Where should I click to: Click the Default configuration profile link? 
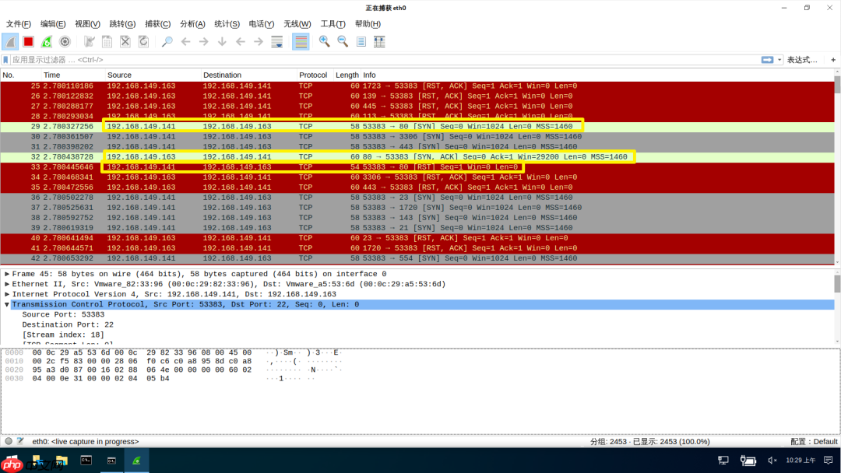tap(824, 441)
